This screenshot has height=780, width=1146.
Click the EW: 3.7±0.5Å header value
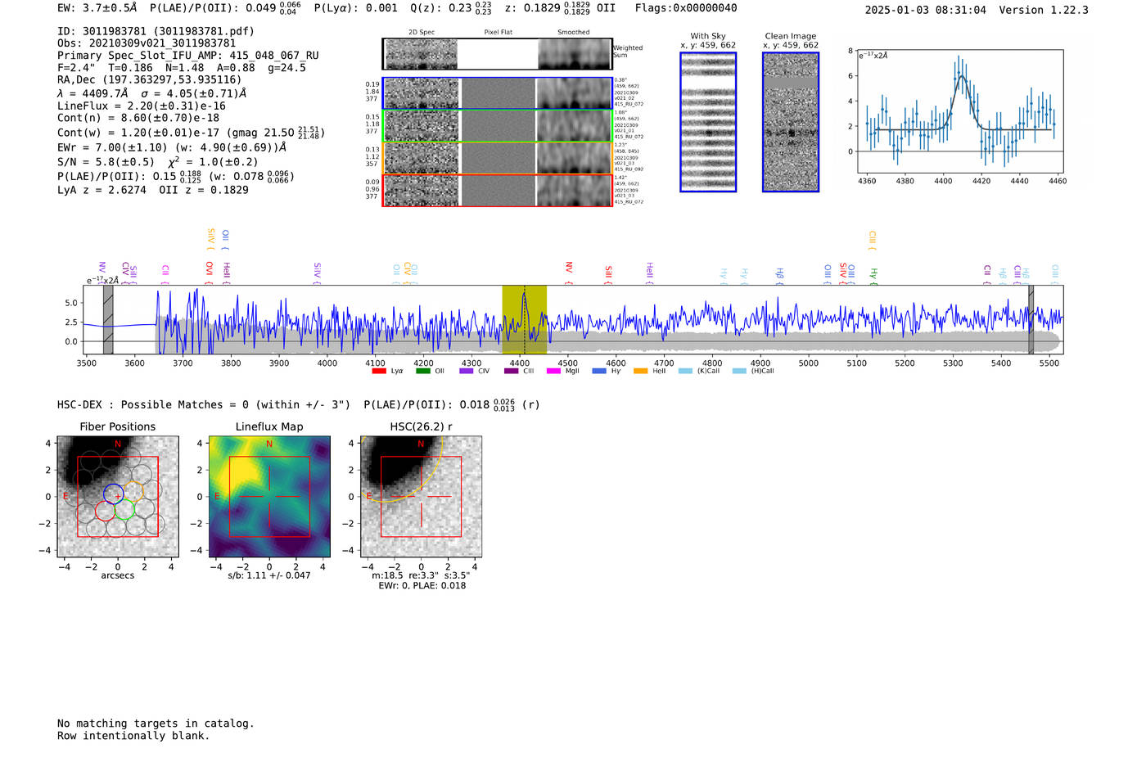point(97,8)
